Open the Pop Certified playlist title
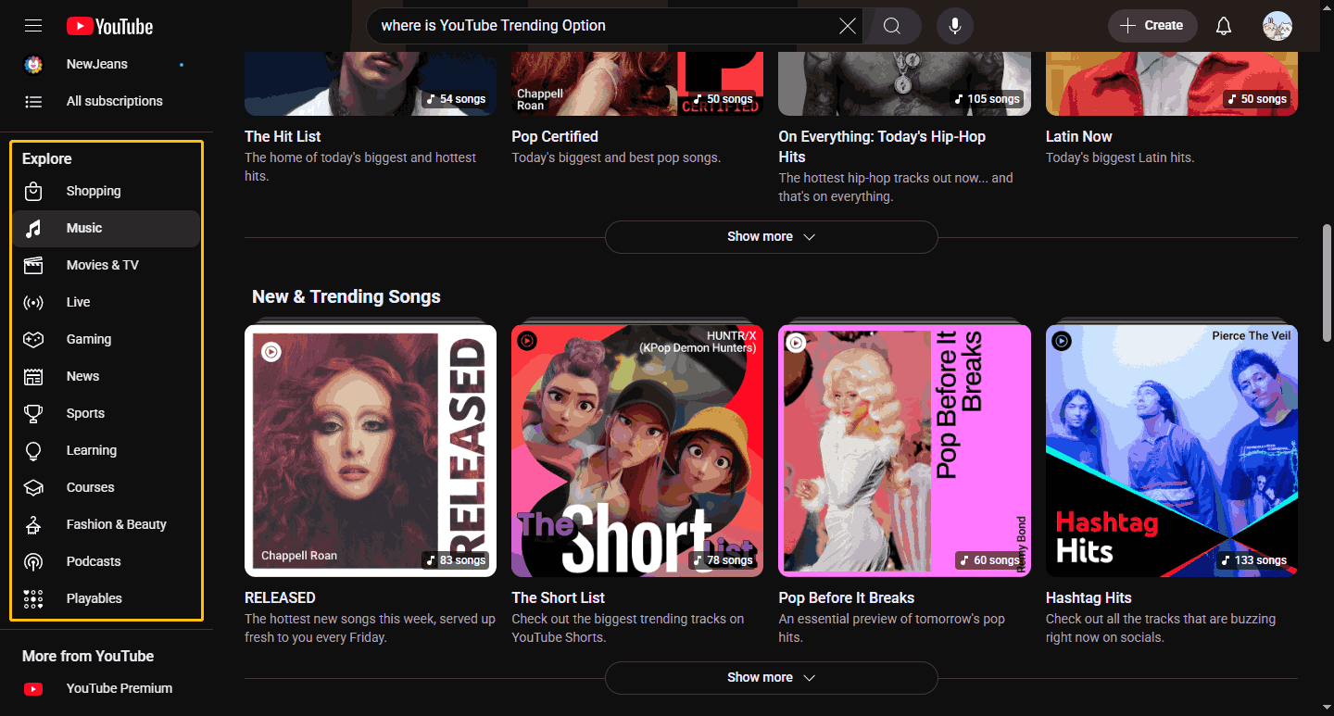This screenshot has width=1334, height=716. coord(555,136)
